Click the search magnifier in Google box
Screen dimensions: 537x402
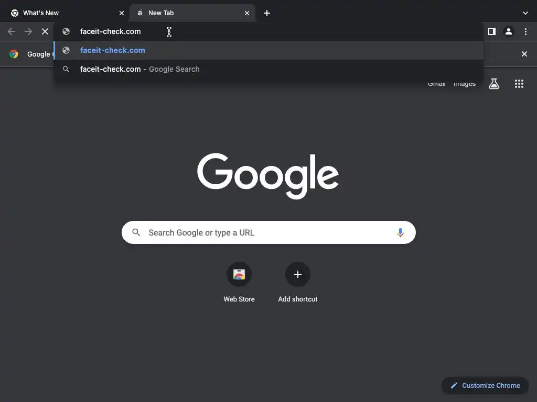click(136, 232)
